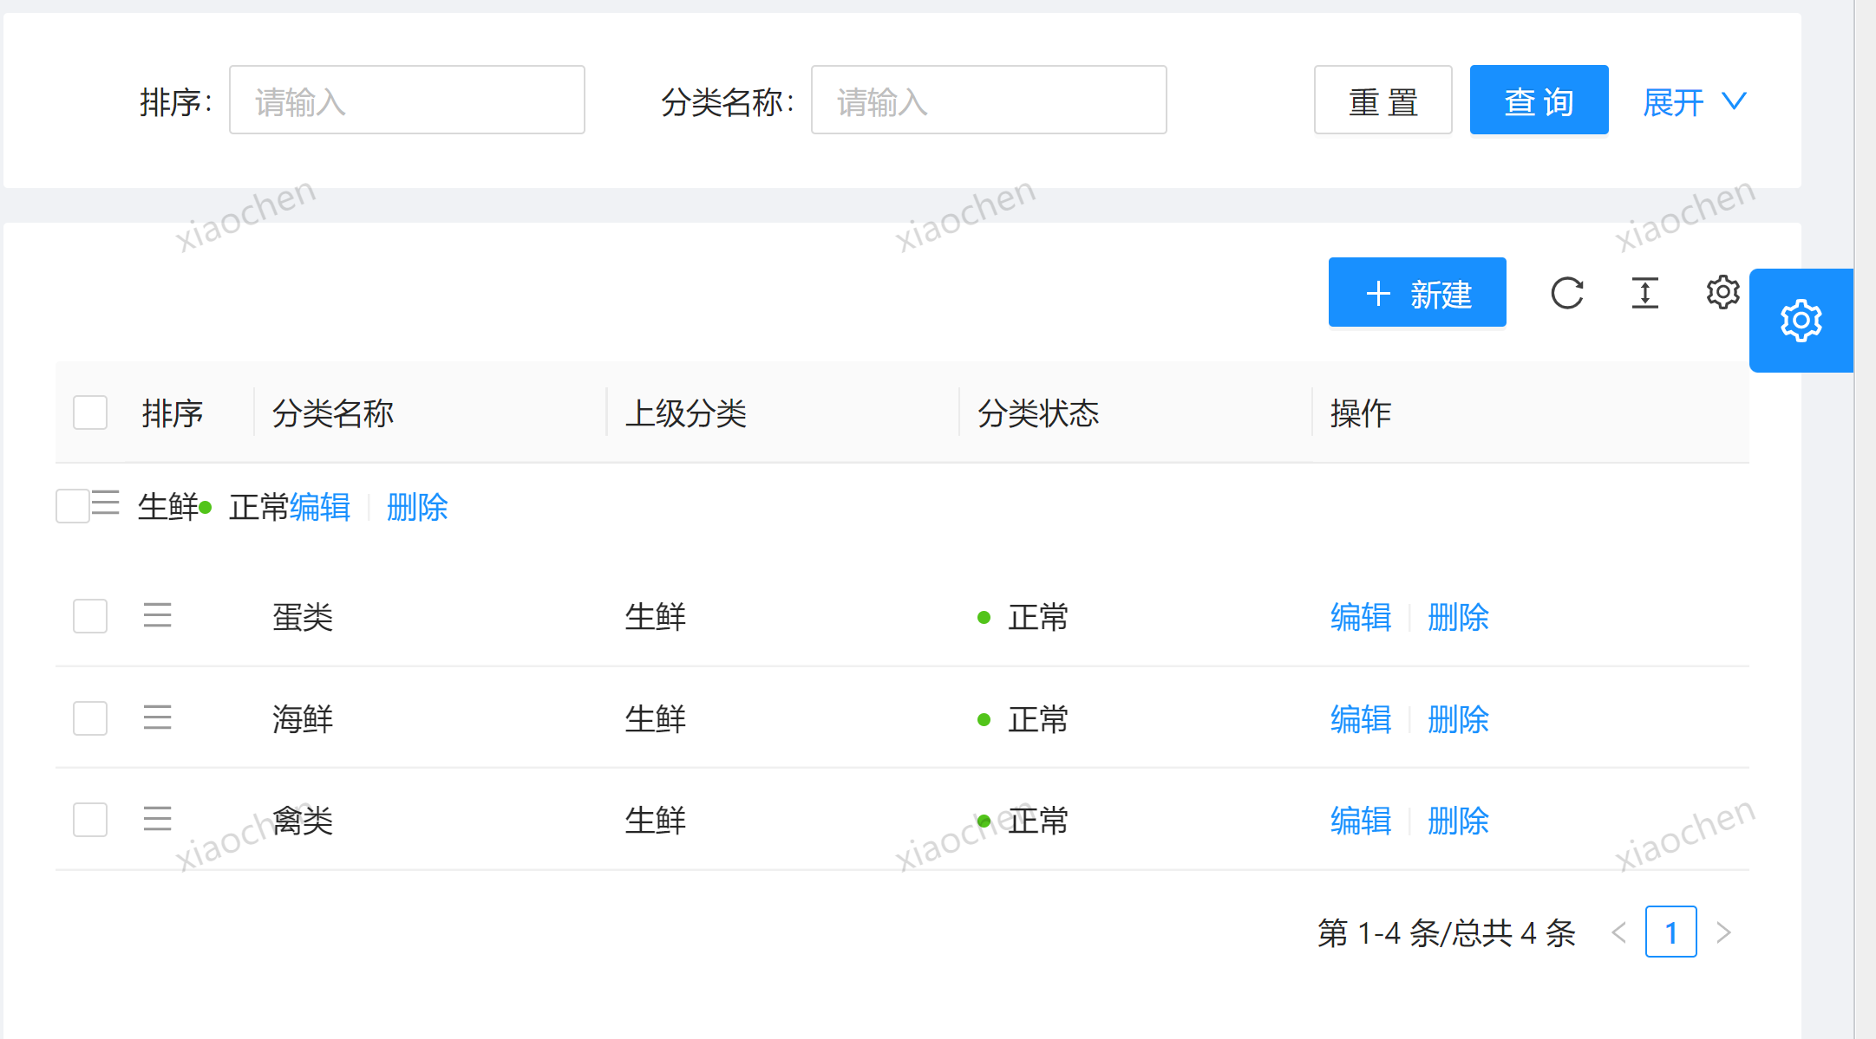Click the drag handle on the 蛋类 row
This screenshot has width=1876, height=1039.
coord(157,616)
